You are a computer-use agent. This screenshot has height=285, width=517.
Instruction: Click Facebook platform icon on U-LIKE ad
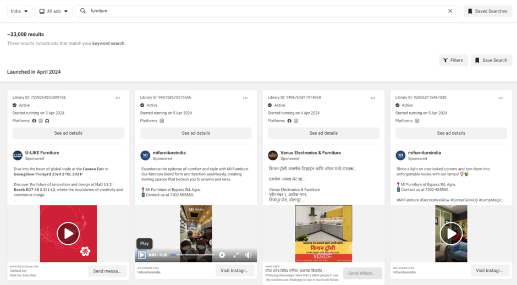click(34, 120)
